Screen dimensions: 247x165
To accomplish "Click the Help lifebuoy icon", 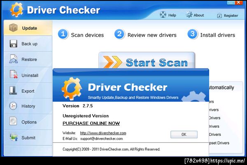I will pos(163,15).
